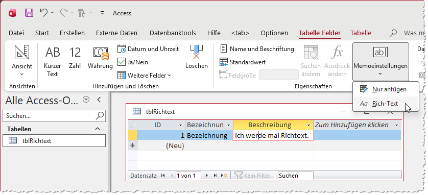428x195 pixels.
Task: Open the Hilfe tab
Action: coord(213,33)
